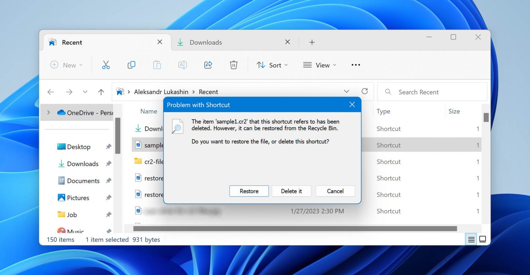Switch to large thumbnail view in status bar

pyautogui.click(x=483, y=239)
